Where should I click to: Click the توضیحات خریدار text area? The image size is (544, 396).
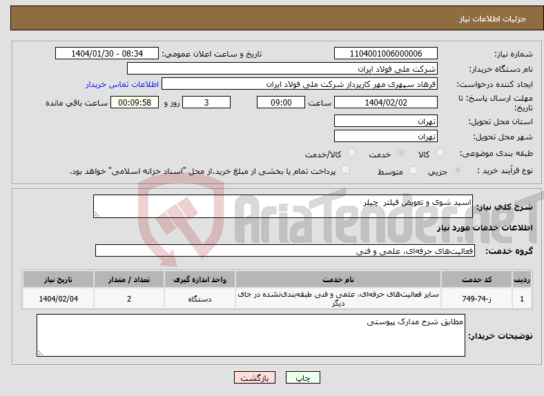(x=251, y=335)
